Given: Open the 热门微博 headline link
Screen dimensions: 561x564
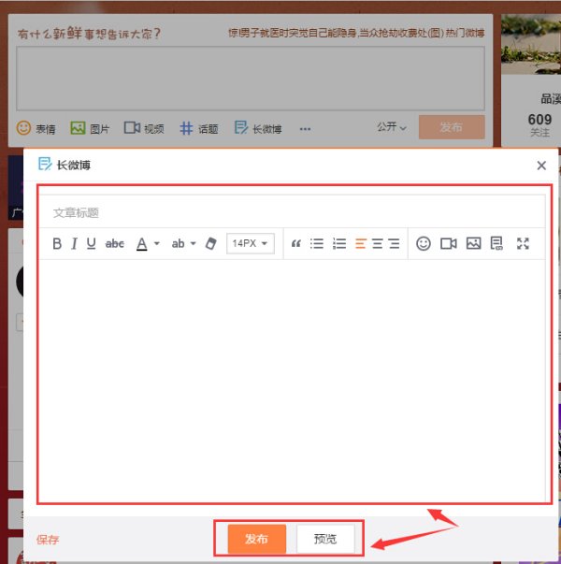Looking at the screenshot, I should coord(465,33).
